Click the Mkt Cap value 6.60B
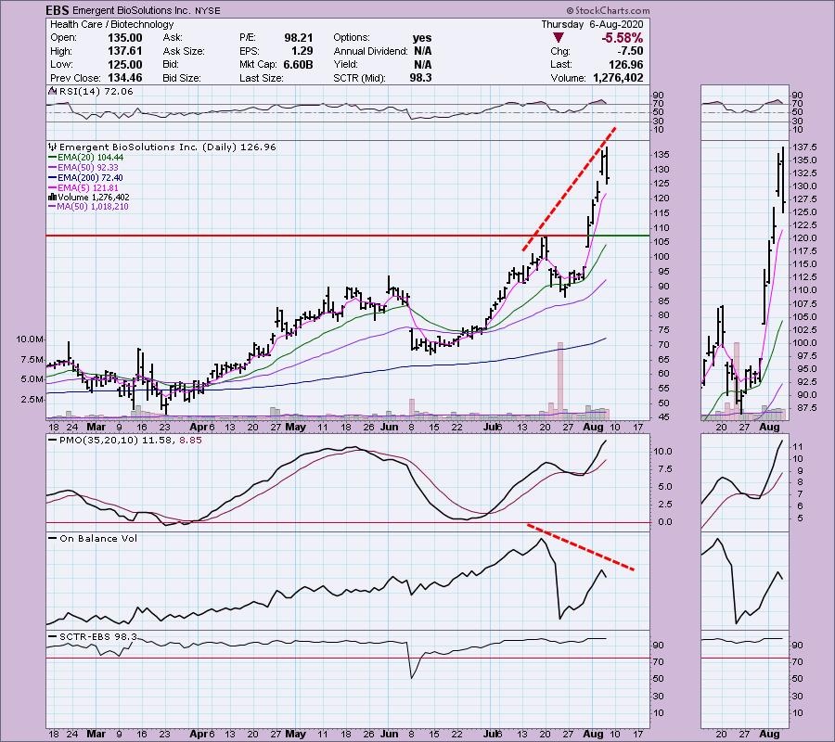The height and width of the screenshot is (742, 835). pos(298,64)
